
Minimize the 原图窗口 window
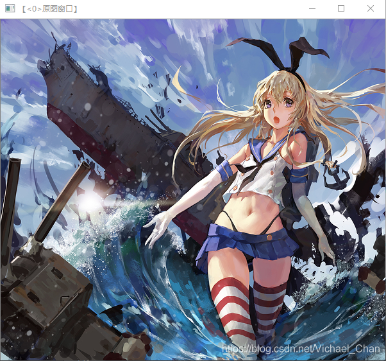tap(312, 8)
